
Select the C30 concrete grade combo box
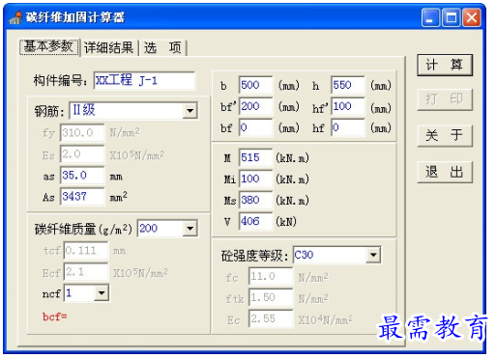pyautogui.click(x=336, y=256)
